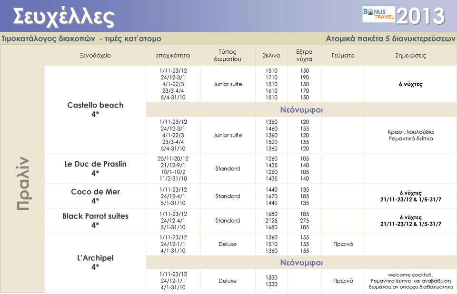Click the price 1460 in the Castello Νεόνυμφοι rows
Screen dimensions: 457x294
point(271,128)
